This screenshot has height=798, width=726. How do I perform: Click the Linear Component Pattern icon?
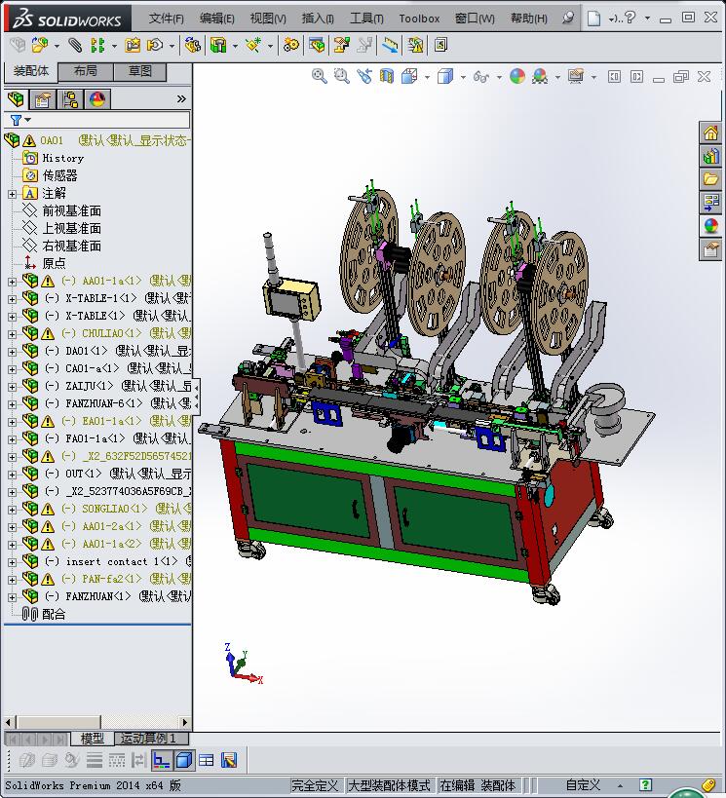click(x=97, y=45)
